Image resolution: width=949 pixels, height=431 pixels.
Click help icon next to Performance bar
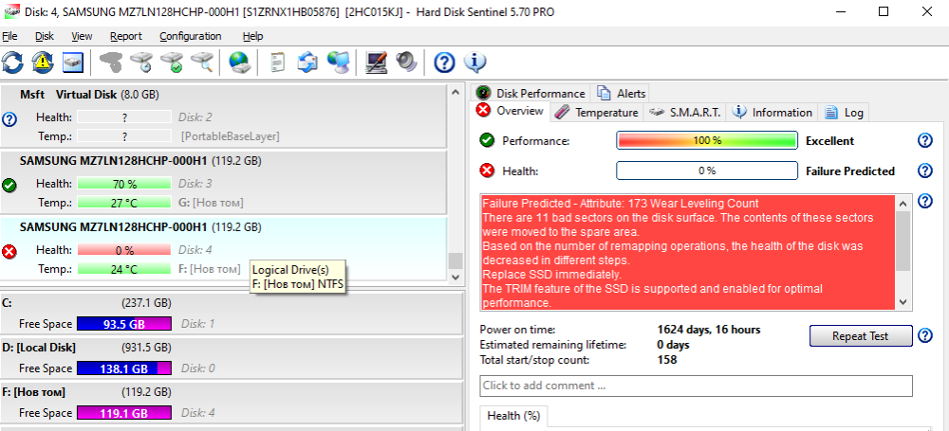pyautogui.click(x=925, y=141)
